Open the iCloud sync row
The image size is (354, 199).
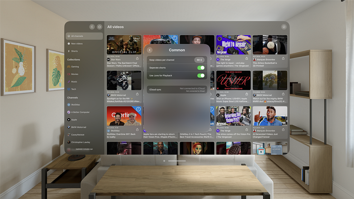point(177,90)
